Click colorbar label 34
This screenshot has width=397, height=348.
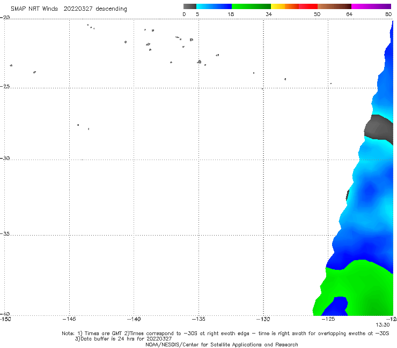(x=269, y=14)
